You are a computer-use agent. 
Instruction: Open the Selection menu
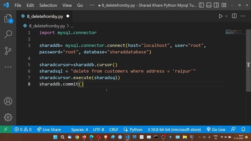coord(48,5)
